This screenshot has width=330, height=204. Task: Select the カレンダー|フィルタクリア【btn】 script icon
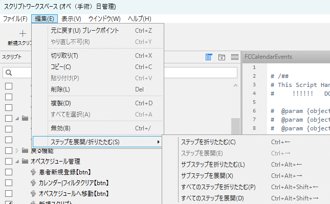(33, 183)
